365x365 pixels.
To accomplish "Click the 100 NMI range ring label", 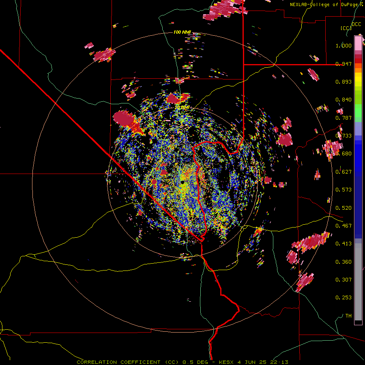I will pos(182,32).
